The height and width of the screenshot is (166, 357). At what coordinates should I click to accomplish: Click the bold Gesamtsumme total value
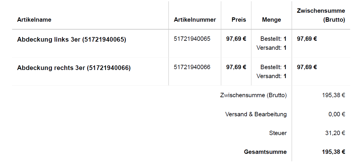click(333, 152)
